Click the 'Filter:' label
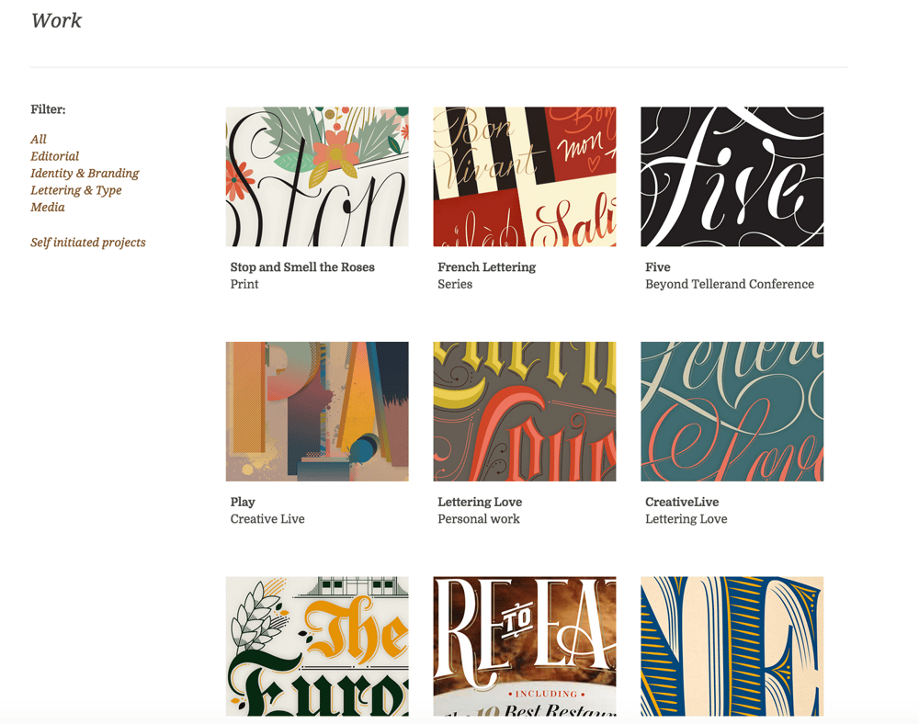The height and width of the screenshot is (724, 919). [48, 109]
